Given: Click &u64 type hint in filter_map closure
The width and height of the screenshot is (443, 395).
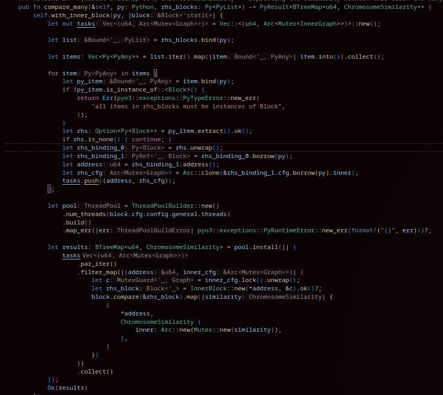Looking at the screenshot, I should (168, 273).
